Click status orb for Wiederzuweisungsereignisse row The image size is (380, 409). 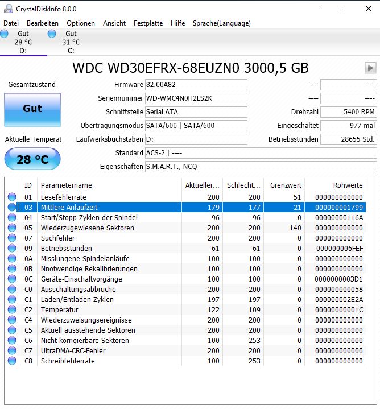pos(12,320)
